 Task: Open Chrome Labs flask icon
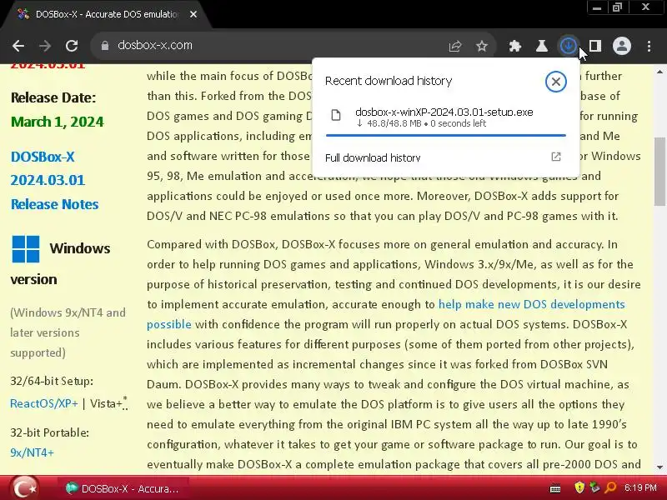pyautogui.click(x=541, y=46)
